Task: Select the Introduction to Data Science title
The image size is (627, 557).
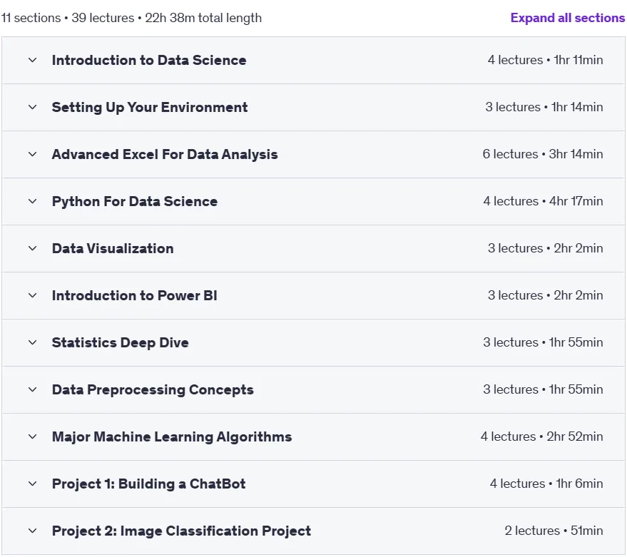Action: click(x=149, y=61)
